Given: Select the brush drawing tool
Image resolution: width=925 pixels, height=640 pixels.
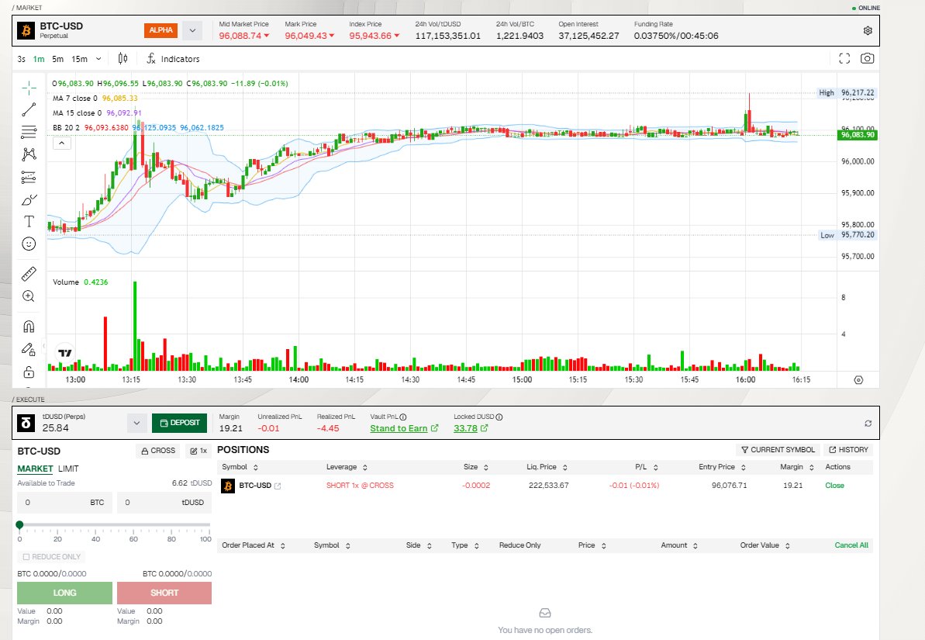Looking at the screenshot, I should 29,199.
